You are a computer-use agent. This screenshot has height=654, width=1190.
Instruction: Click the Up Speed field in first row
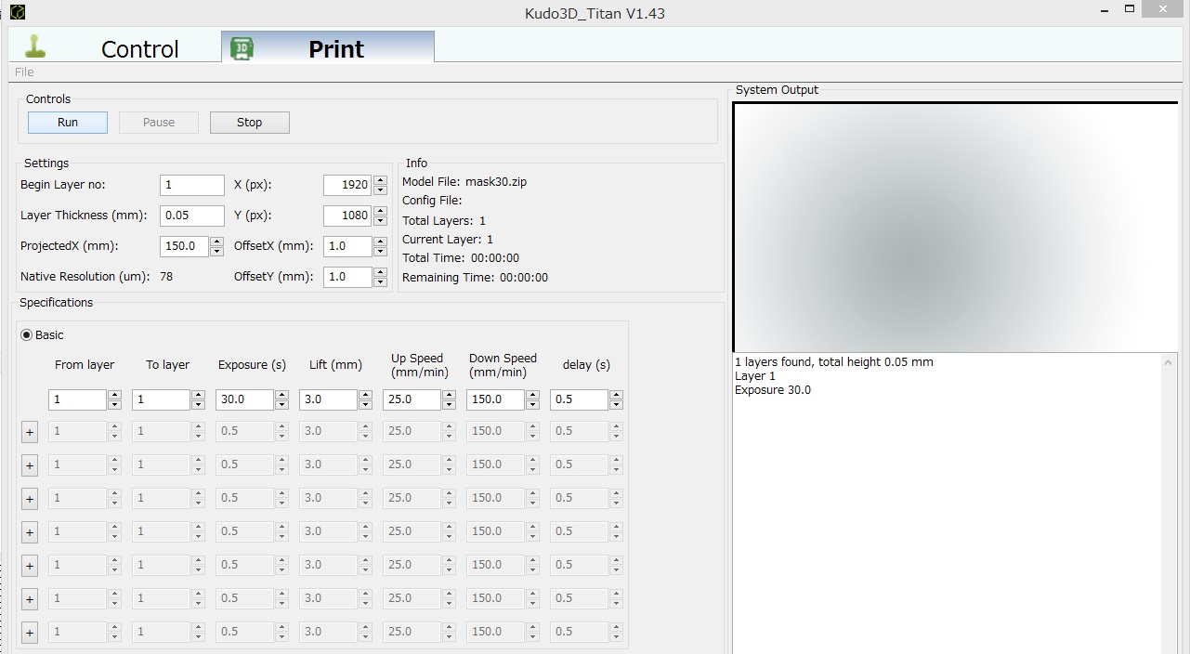click(411, 399)
